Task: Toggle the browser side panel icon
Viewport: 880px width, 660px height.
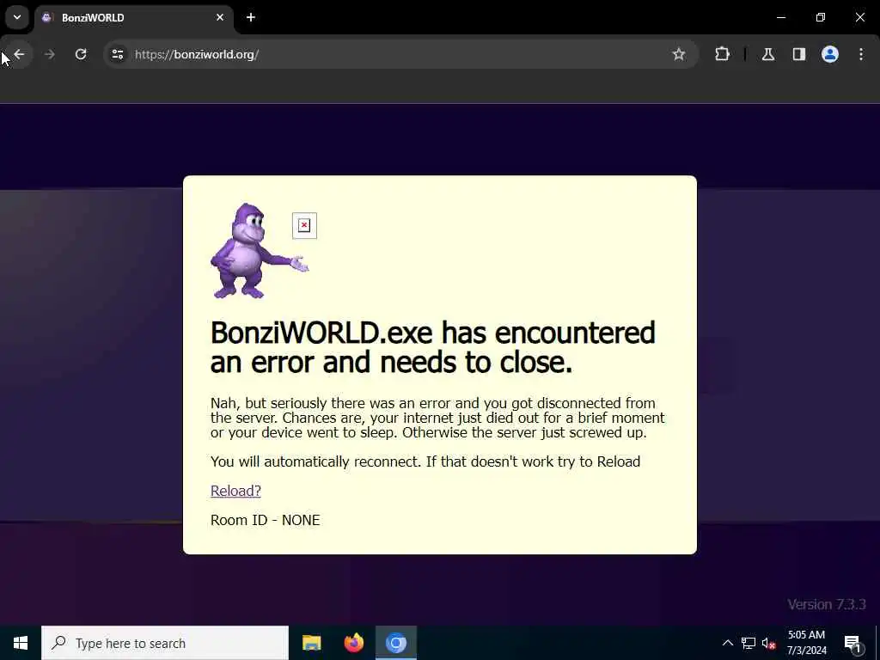Action: coord(799,54)
